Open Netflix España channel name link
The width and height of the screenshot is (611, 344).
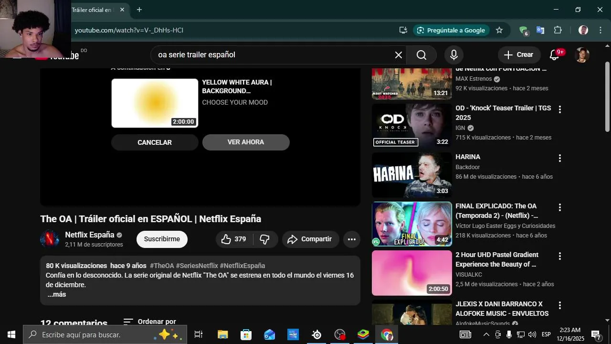point(90,235)
